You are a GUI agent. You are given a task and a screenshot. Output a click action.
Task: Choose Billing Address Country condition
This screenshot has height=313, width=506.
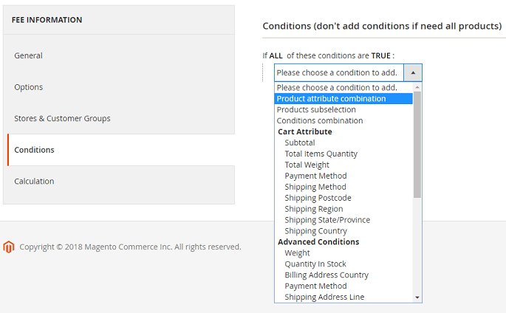pyautogui.click(x=326, y=275)
